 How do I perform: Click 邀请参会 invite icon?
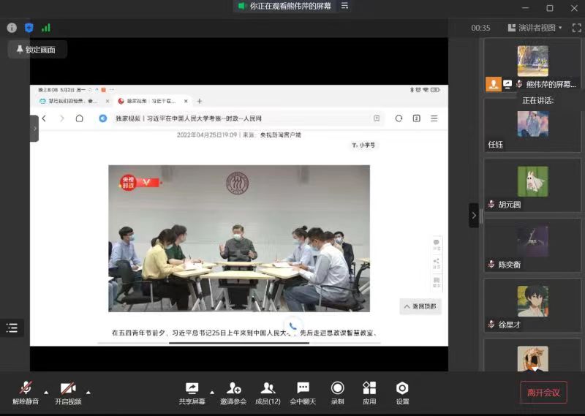coord(233,392)
